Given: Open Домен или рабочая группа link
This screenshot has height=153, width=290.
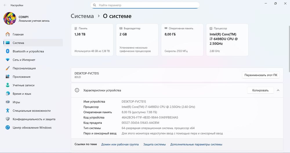Looking at the screenshot, I should point(120,144).
